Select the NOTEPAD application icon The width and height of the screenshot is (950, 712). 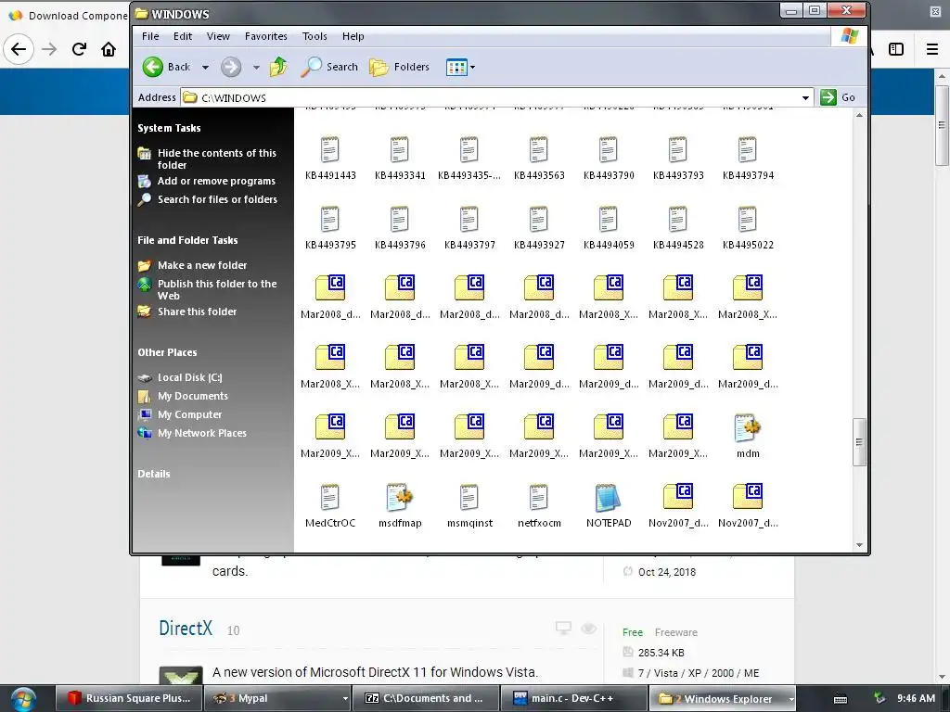609,498
